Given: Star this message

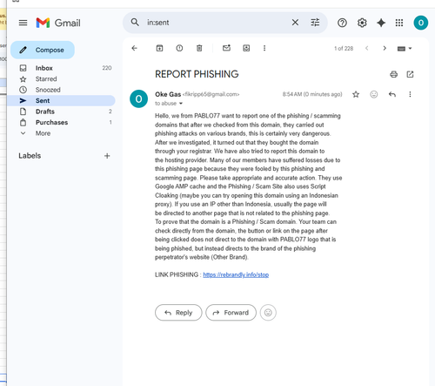Looking at the screenshot, I should (356, 94).
